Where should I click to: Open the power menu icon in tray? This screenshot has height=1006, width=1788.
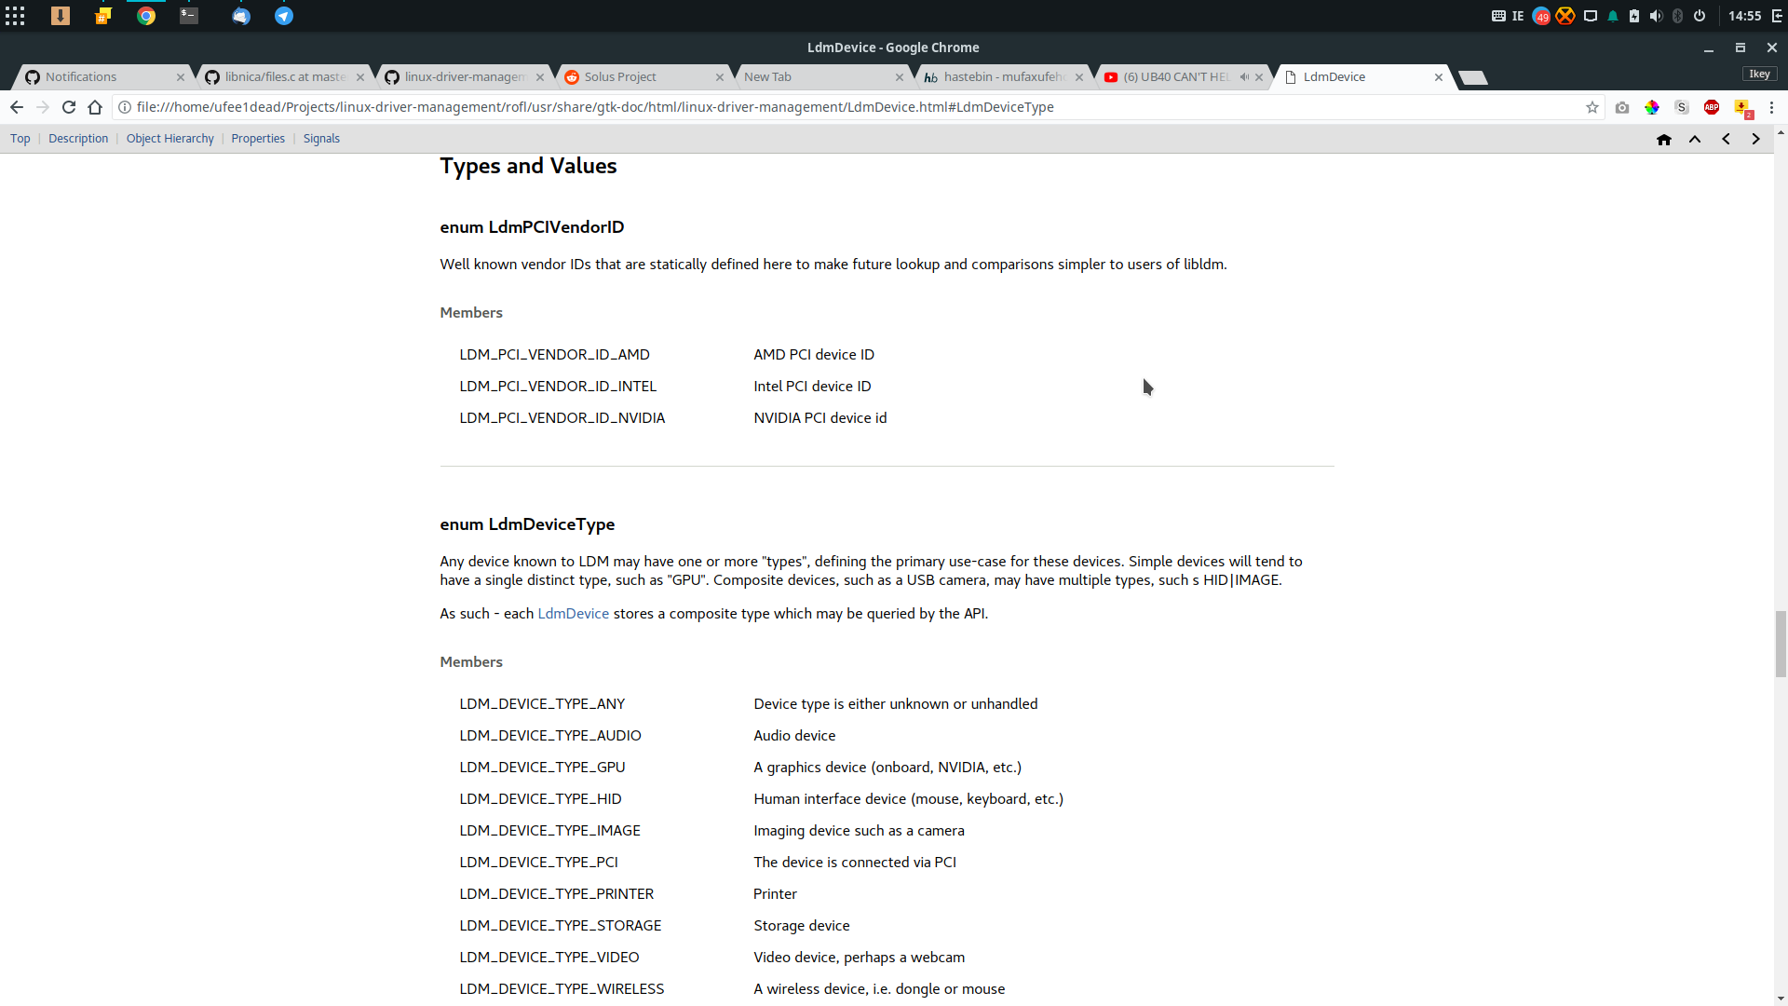tap(1700, 16)
